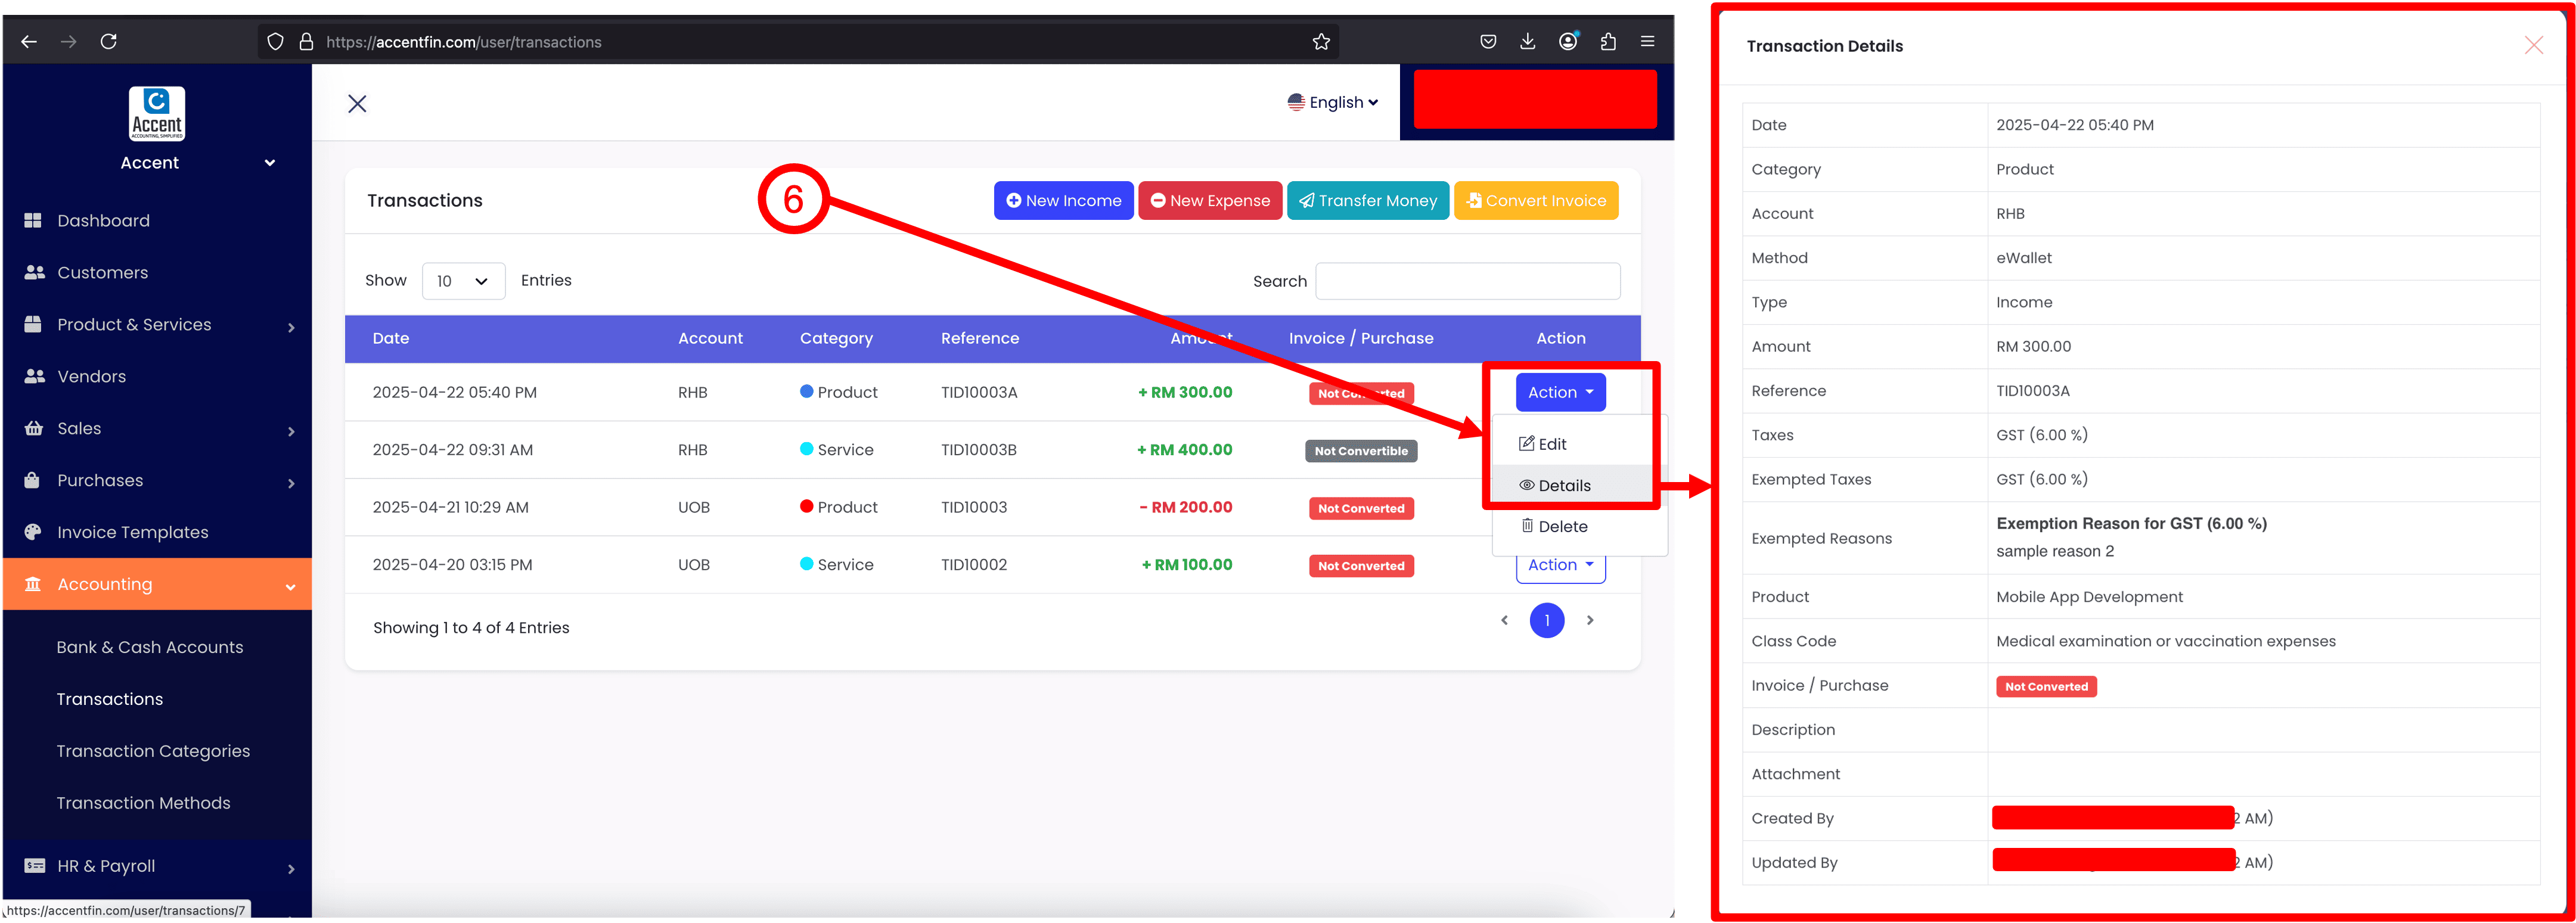Viewport: 2576px width, 923px height.
Task: Open Action dropdown for TID10002 row
Action: (1559, 567)
